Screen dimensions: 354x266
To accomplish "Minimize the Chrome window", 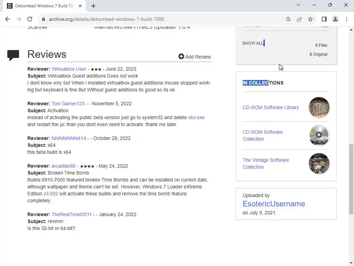I will [x=314, y=5].
